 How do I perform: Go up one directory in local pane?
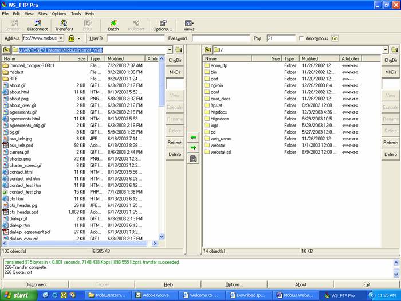tap(6, 50)
